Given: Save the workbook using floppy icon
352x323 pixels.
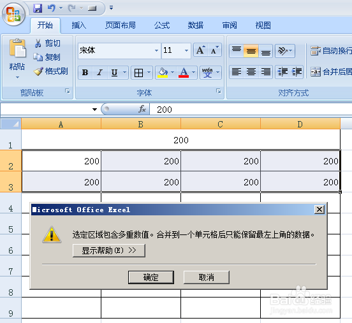Looking at the screenshot, I should click(38, 8).
